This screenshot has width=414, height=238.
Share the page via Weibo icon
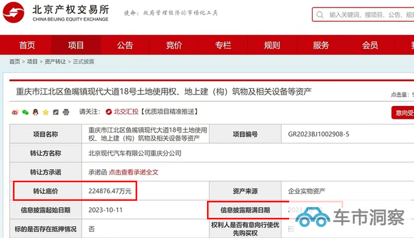point(15,113)
